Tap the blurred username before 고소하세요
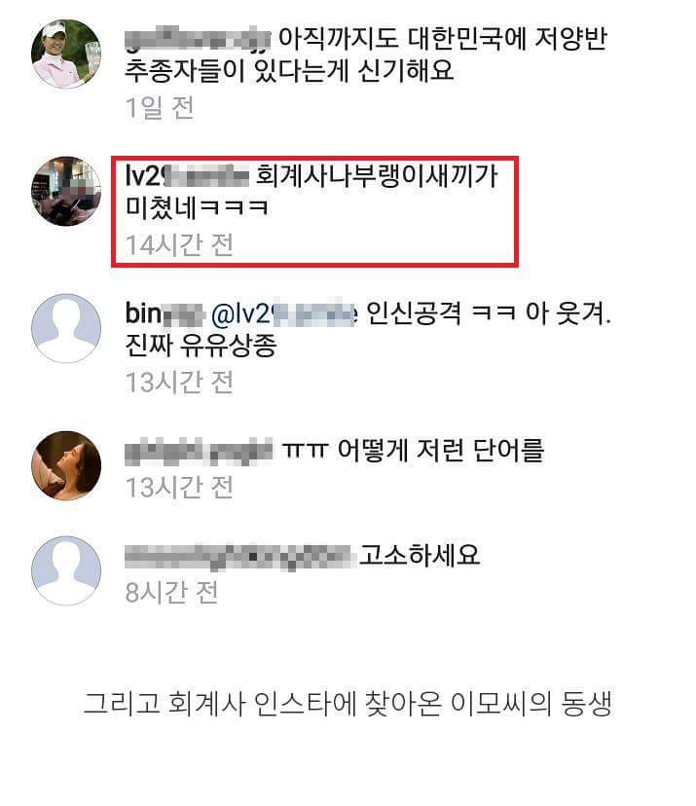Screen dimensions: 696x806 [x=239, y=557]
